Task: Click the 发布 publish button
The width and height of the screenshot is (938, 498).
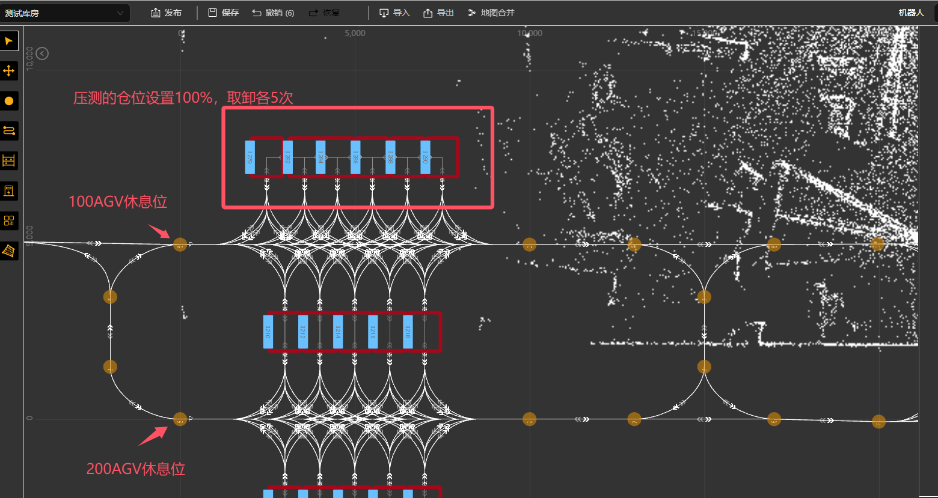Action: [166, 13]
